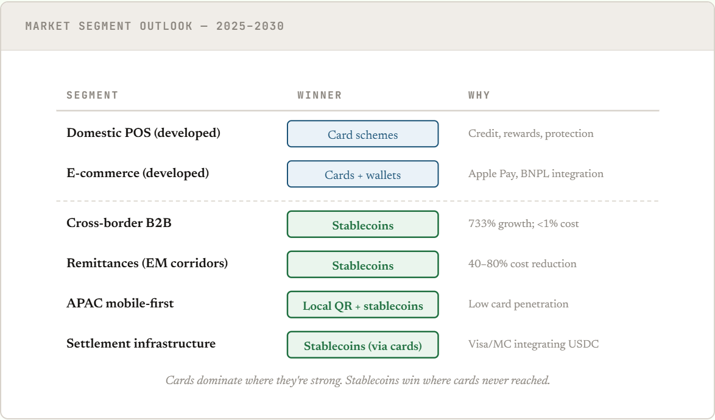Click the 'Visa/MC integrating USDC' reason text
This screenshot has width=715, height=420.
(x=533, y=344)
